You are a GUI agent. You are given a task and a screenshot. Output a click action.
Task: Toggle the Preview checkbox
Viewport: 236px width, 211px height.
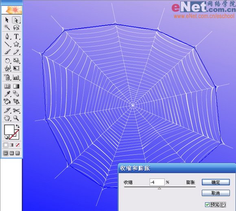(x=207, y=204)
